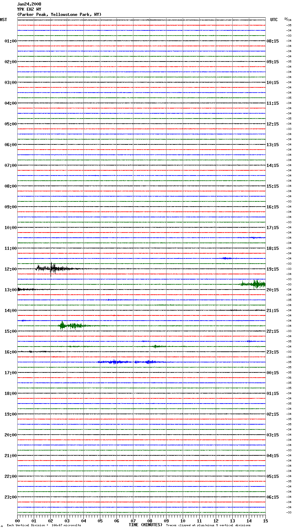The image size is (293, 530).
Task: Click minute 15 on the bottom axis
Action: click(x=265, y=521)
